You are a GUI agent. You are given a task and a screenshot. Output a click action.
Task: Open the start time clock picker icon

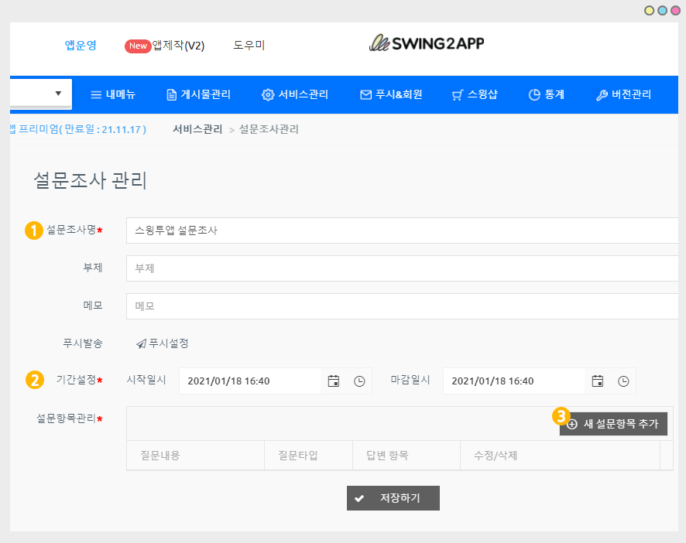359,381
